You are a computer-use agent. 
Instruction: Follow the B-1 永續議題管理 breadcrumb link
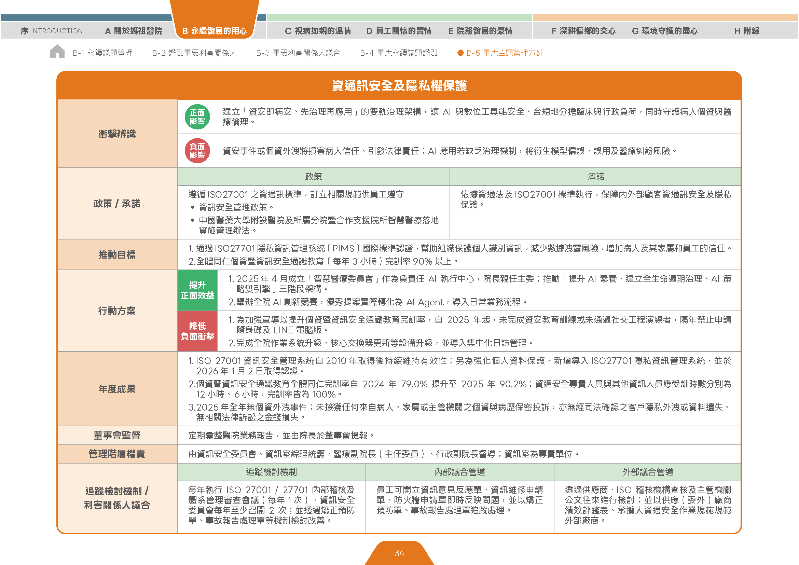[x=103, y=53]
